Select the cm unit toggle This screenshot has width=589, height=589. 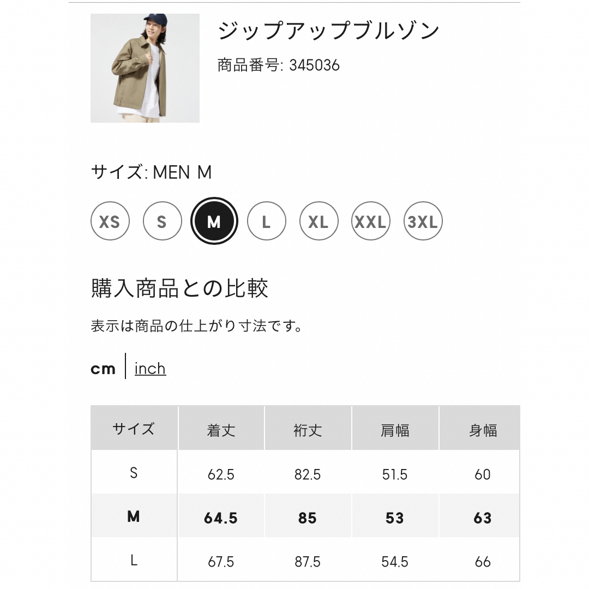[103, 369]
